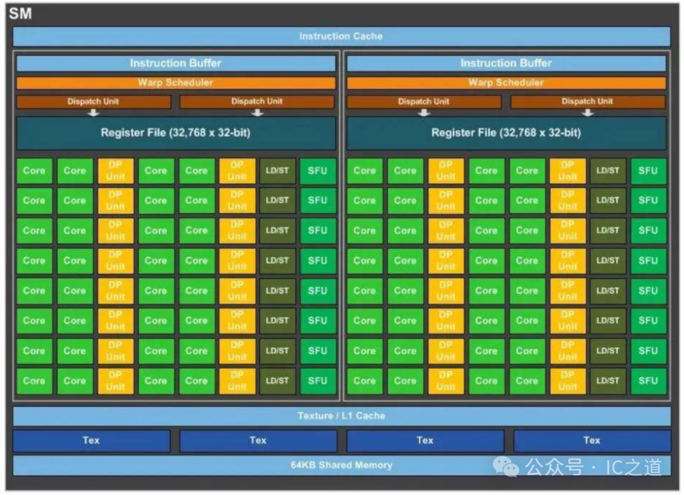Image resolution: width=684 pixels, height=495 pixels.
Task: Select the second blue Tex block
Action: pyautogui.click(x=258, y=441)
